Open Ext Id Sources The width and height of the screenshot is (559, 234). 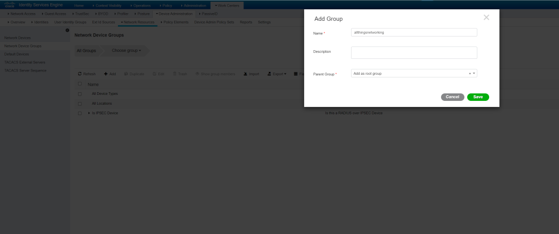(x=103, y=22)
